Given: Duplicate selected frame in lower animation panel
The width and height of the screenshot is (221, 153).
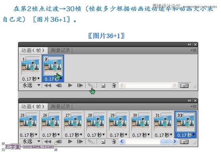Looking at the screenshot, I should click(103, 142).
